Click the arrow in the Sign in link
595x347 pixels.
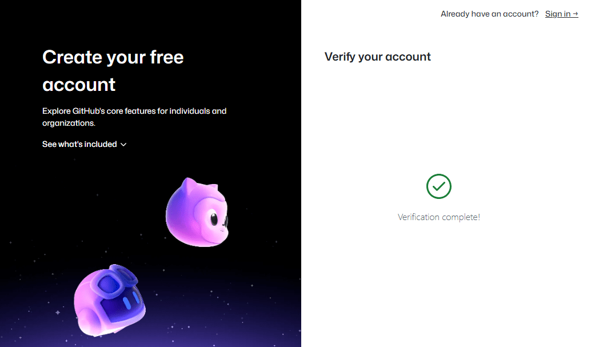tap(575, 14)
